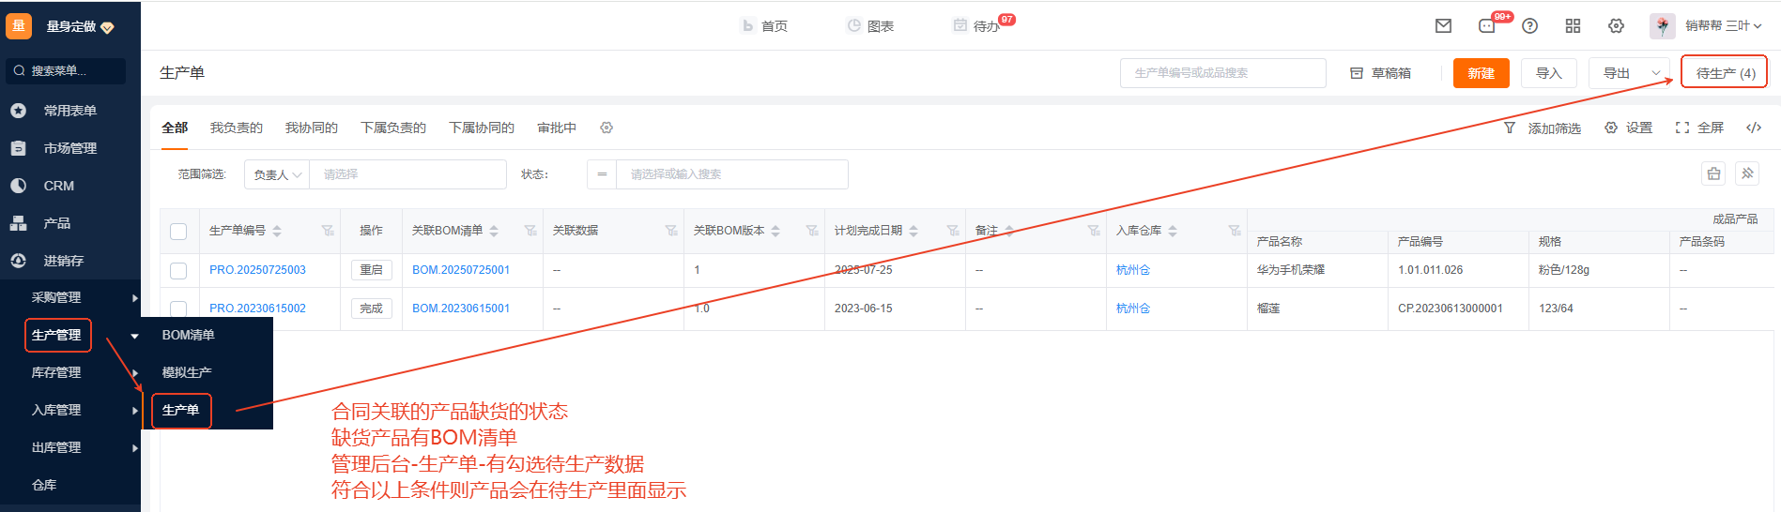The image size is (1781, 512).
Task: Sort by 生产单编号 column arrows
Action: click(x=277, y=231)
